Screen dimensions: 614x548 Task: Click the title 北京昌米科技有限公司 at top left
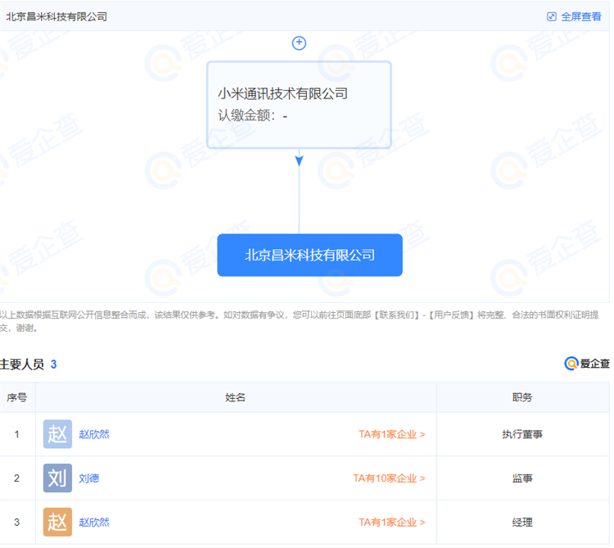(56, 17)
